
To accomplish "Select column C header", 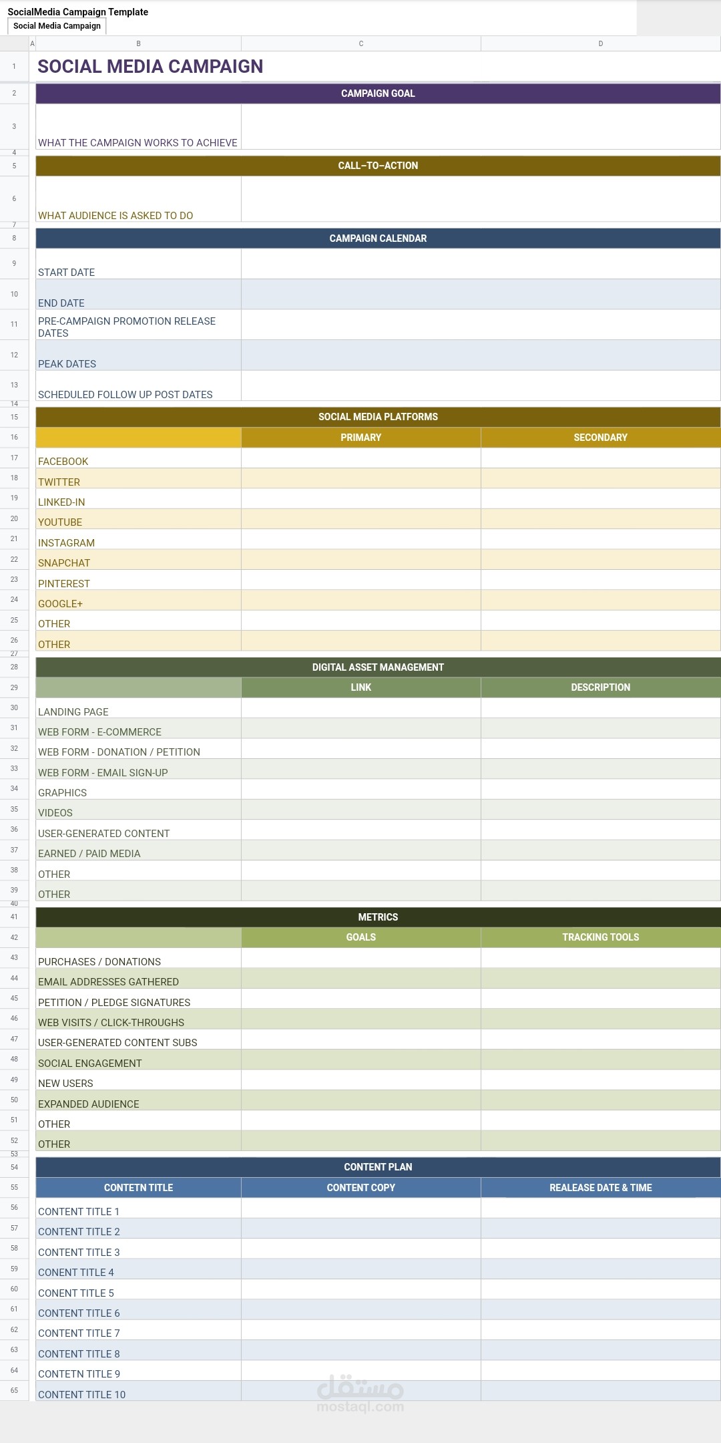I will pos(361,43).
